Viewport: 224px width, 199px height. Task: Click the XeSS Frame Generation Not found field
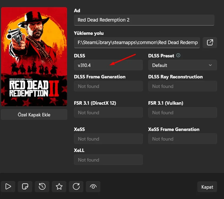pos(182,139)
